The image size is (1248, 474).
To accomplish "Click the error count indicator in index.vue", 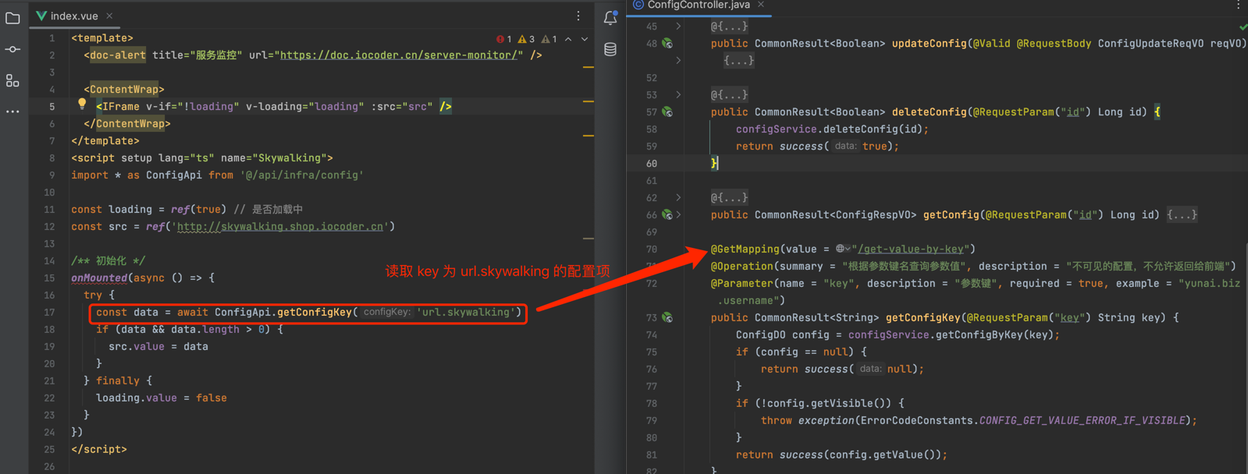I will (x=503, y=39).
